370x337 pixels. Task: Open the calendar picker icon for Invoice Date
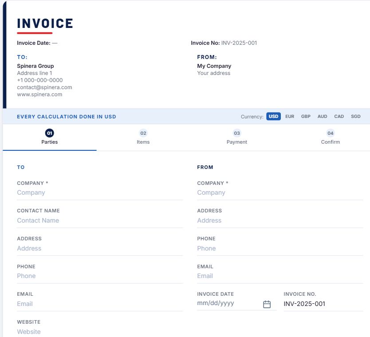pyautogui.click(x=267, y=304)
